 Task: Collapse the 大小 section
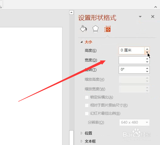82,42
